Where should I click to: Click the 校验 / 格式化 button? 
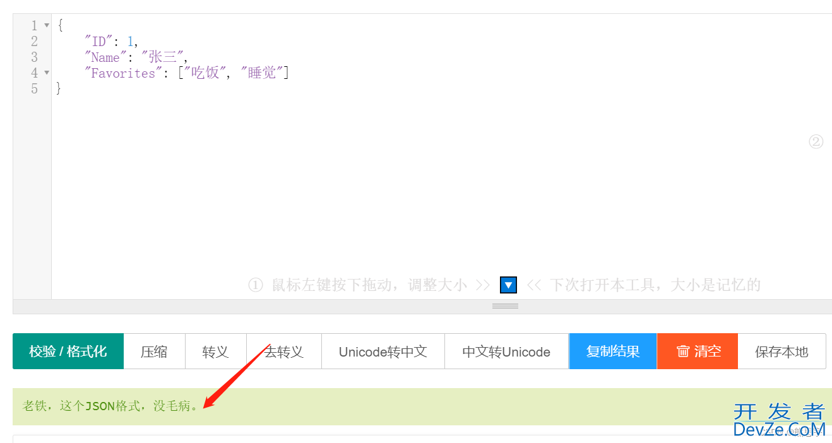(x=68, y=351)
